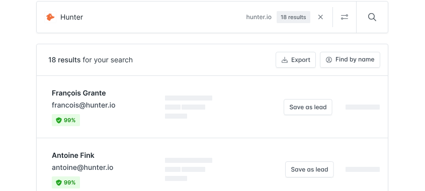Image resolution: width=425 pixels, height=191 pixels.
Task: Open Find by name
Action: [350, 60]
